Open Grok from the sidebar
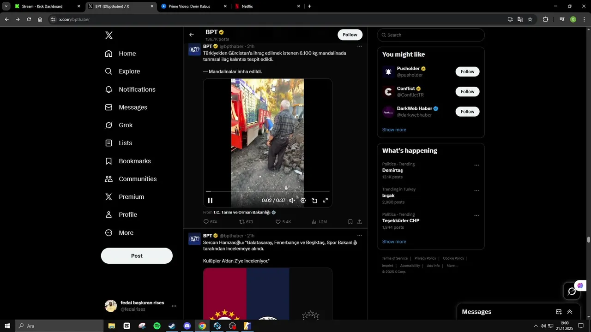 tap(119, 125)
